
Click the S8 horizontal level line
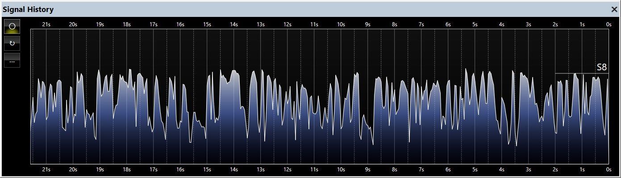pyautogui.click(x=582, y=73)
